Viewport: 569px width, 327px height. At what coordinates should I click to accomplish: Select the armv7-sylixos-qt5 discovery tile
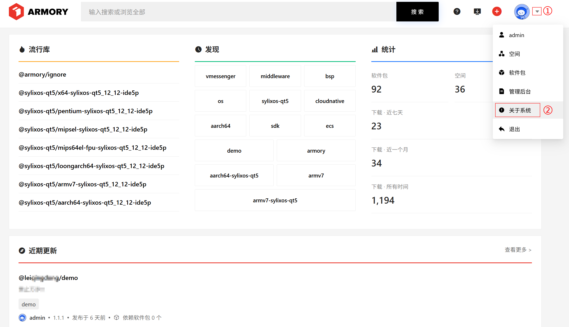(x=275, y=200)
